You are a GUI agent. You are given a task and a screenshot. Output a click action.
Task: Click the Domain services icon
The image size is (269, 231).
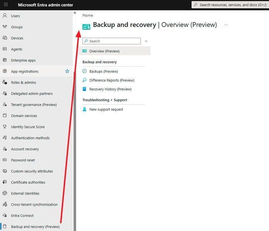[x=5, y=115]
